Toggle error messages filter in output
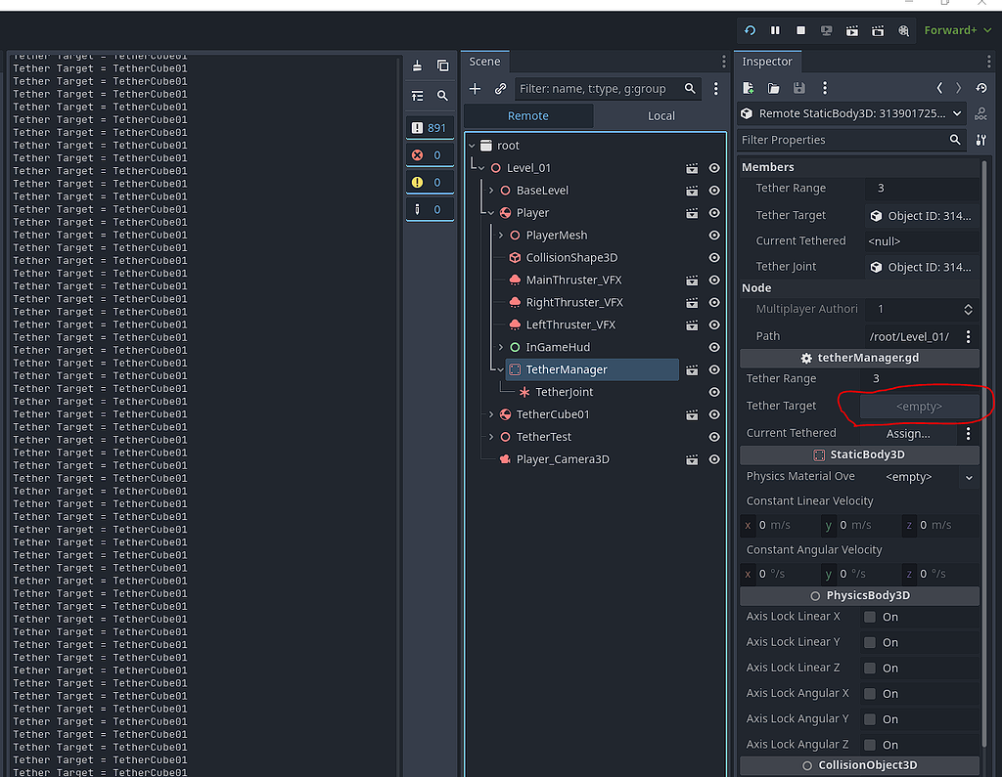 pos(430,155)
